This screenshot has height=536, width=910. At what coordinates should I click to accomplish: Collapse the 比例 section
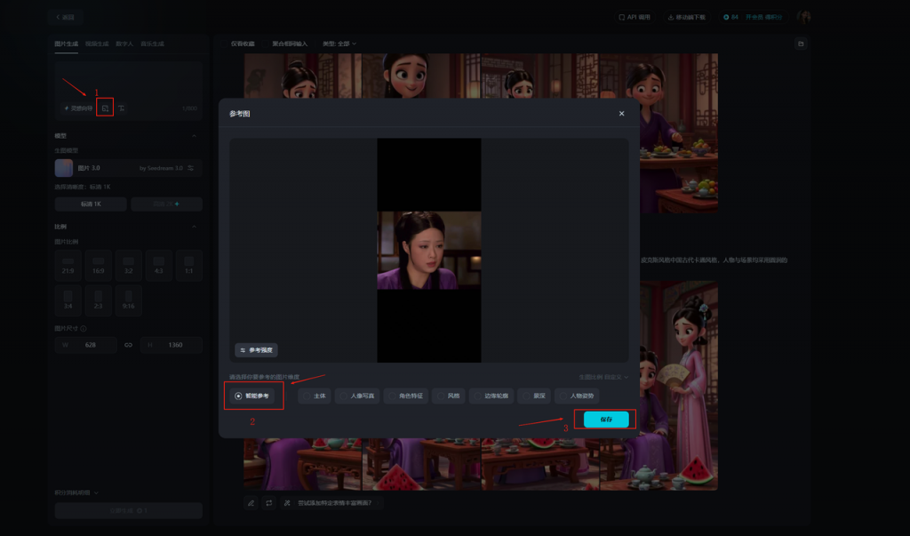[194, 227]
